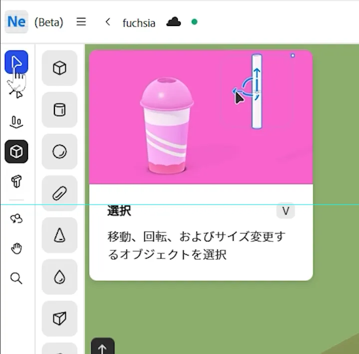Click the green online status dot
359x354 pixels.
(194, 22)
